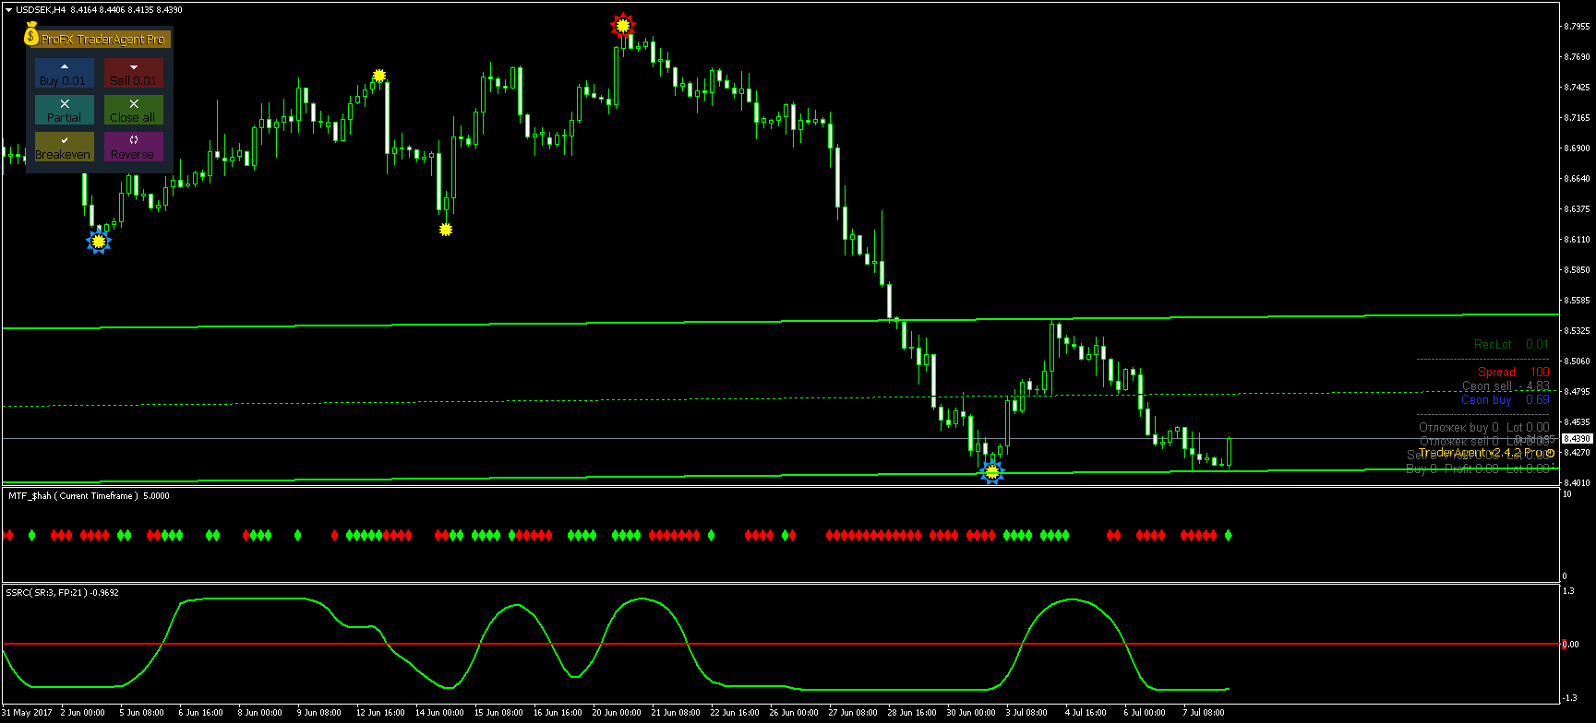Click the 31 May 2017 date label
1596x723 pixels.
27,712
